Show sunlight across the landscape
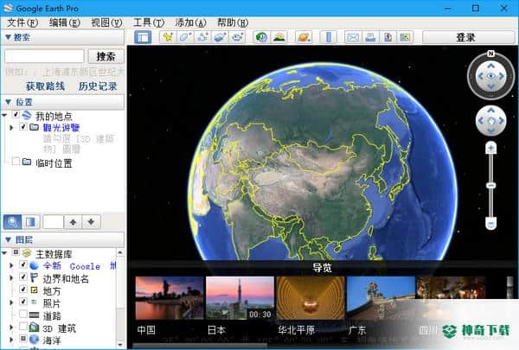The image size is (519, 350). [279, 37]
